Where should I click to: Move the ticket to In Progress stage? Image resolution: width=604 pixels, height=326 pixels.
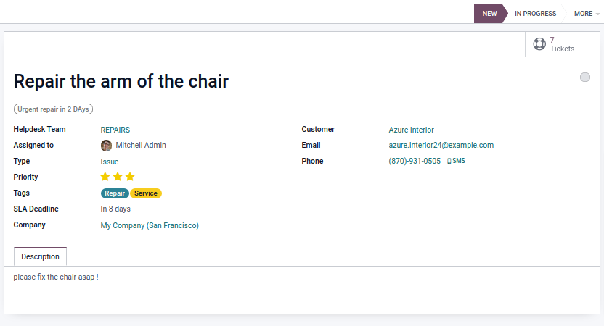point(535,14)
